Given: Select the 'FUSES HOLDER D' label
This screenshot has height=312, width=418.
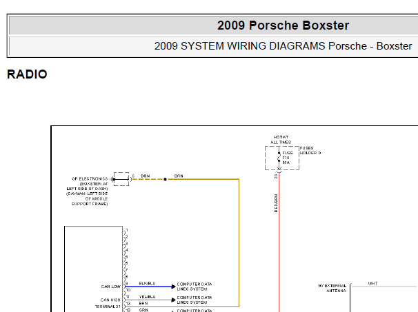Looking at the screenshot, I should 310,150.
